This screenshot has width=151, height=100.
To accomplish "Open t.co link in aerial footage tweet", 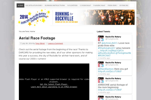I will [110, 90].
